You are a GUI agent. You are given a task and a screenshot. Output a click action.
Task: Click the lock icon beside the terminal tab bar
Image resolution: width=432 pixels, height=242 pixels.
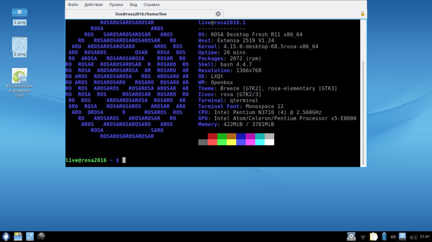coord(363,14)
